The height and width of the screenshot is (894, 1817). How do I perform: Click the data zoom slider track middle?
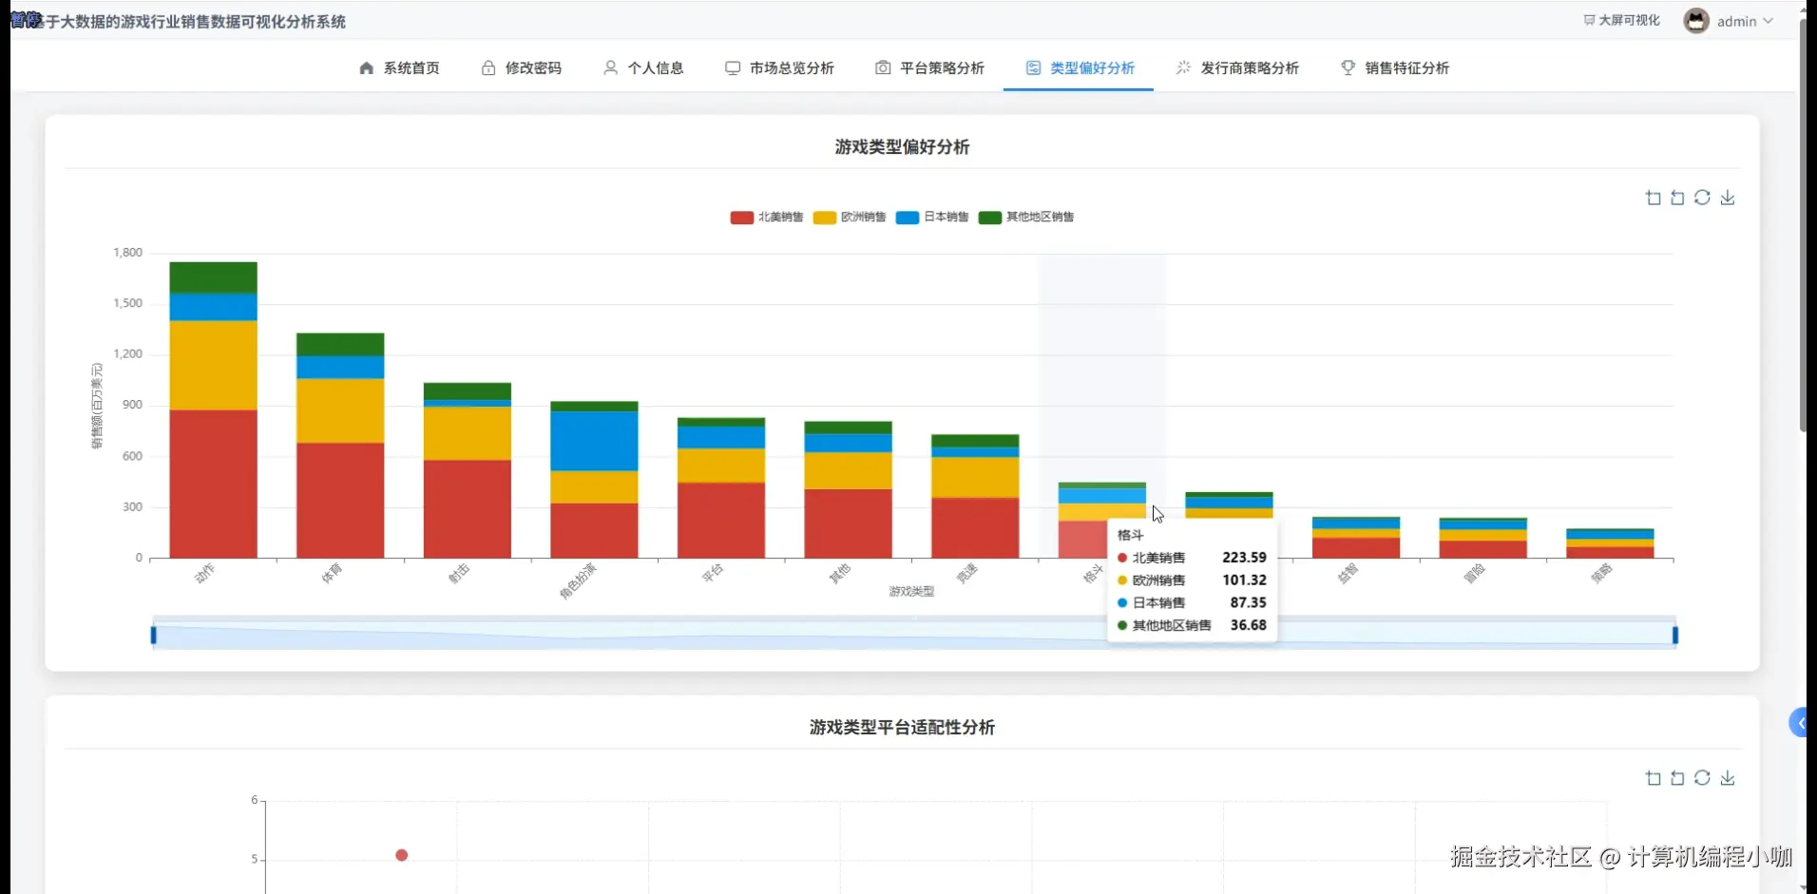(914, 635)
